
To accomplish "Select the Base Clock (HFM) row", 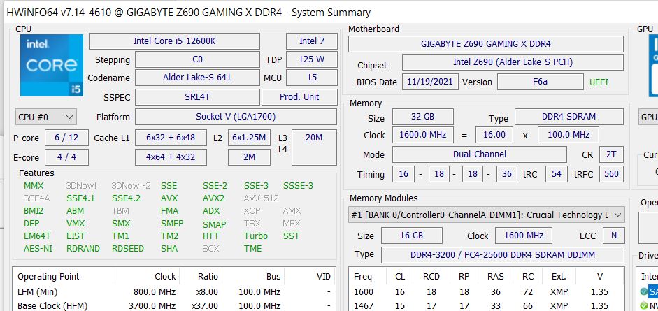I will coord(174,305).
